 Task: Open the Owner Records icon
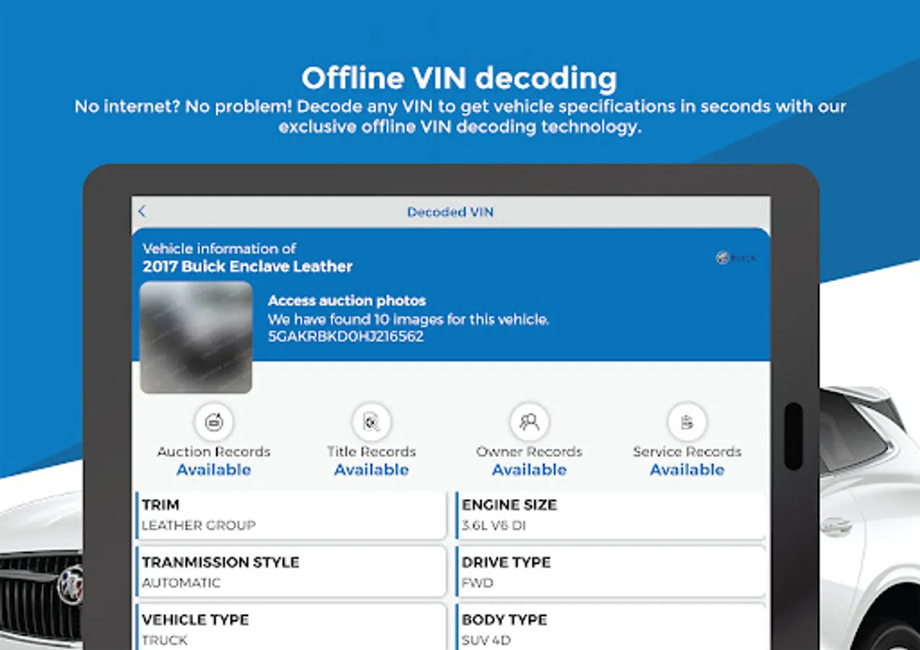pyautogui.click(x=529, y=422)
